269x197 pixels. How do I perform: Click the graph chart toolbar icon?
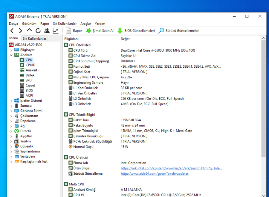pyautogui.click(x=56, y=31)
